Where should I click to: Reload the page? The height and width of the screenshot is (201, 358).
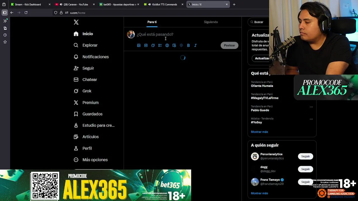pyautogui.click(x=26, y=13)
